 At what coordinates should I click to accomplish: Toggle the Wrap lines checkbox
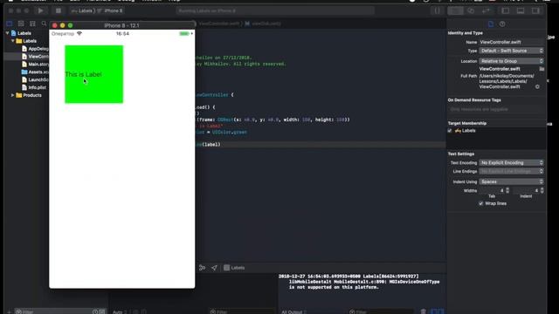click(x=481, y=203)
